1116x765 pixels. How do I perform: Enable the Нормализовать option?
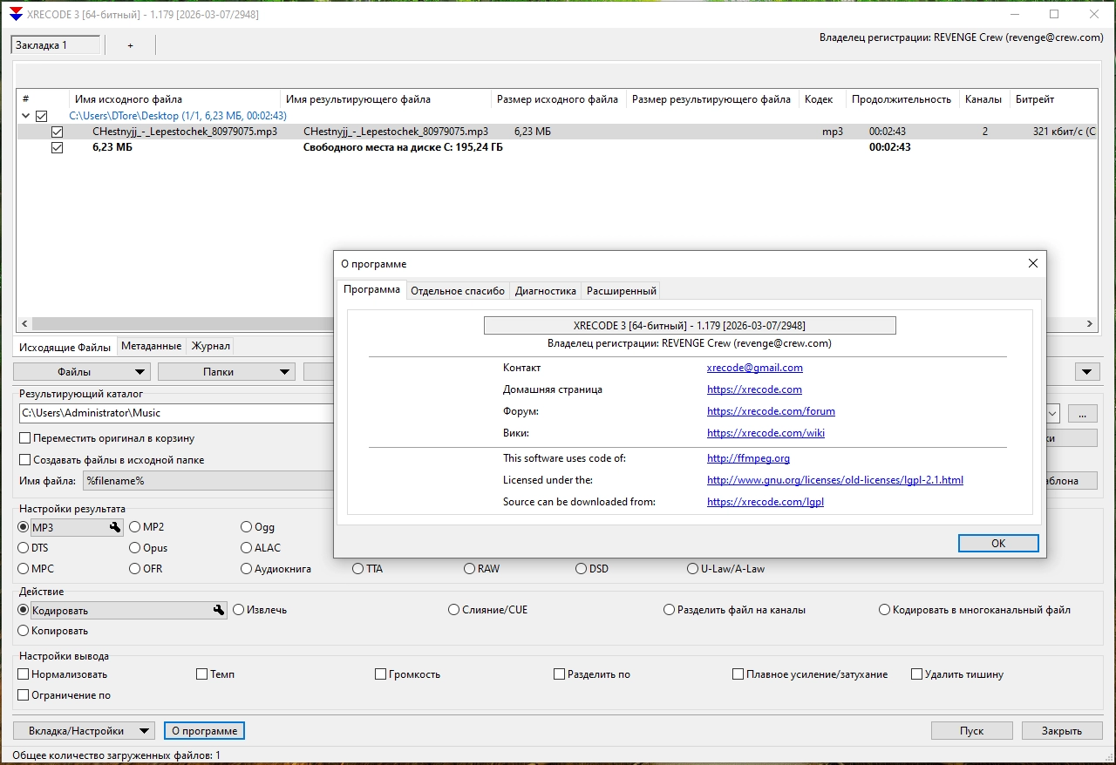(24, 674)
